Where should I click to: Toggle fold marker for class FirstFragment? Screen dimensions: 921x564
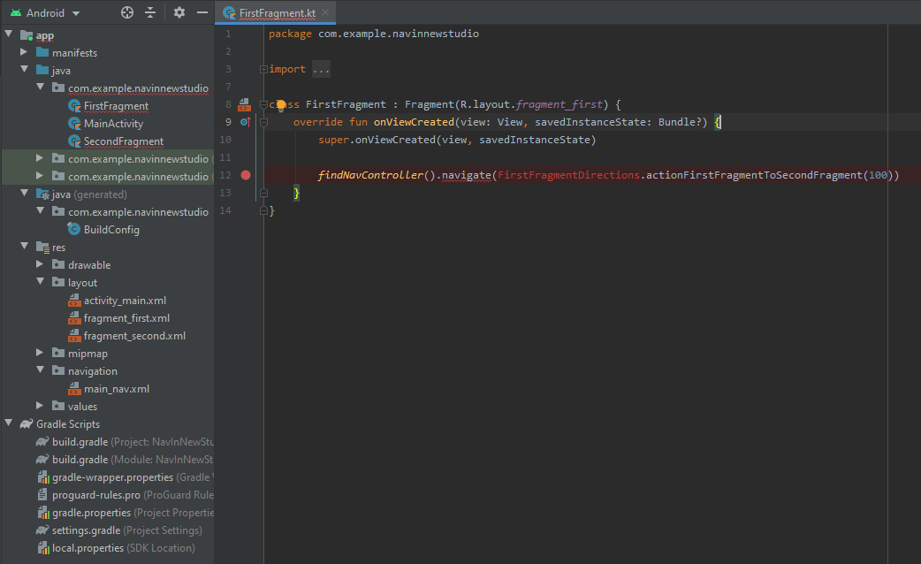263,104
